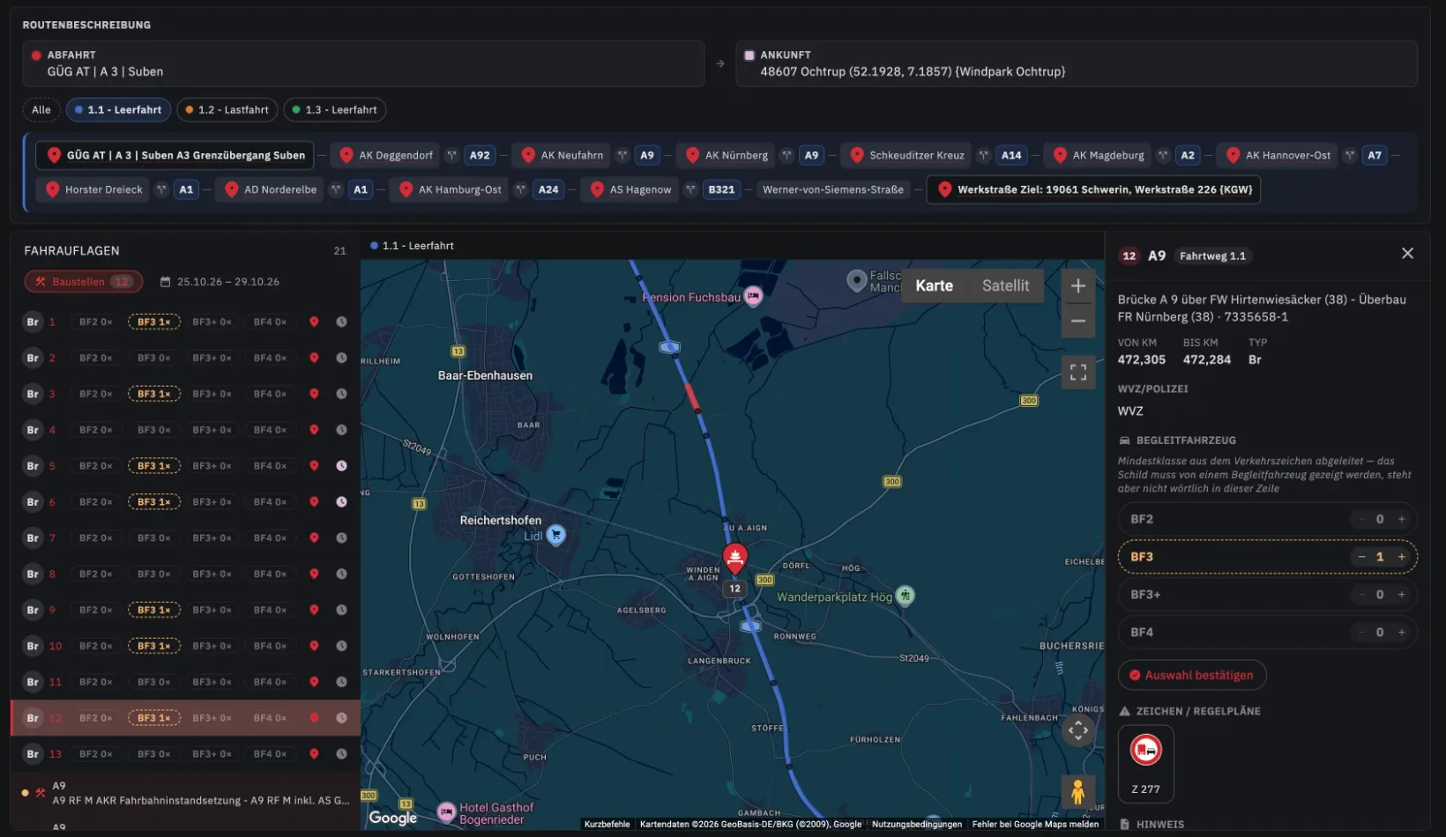
Task: Click clock icon in row 5
Action: [x=341, y=466]
